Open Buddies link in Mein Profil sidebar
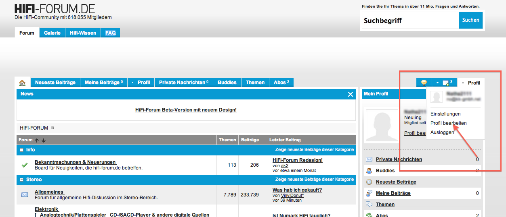 pyautogui.click(x=385, y=171)
